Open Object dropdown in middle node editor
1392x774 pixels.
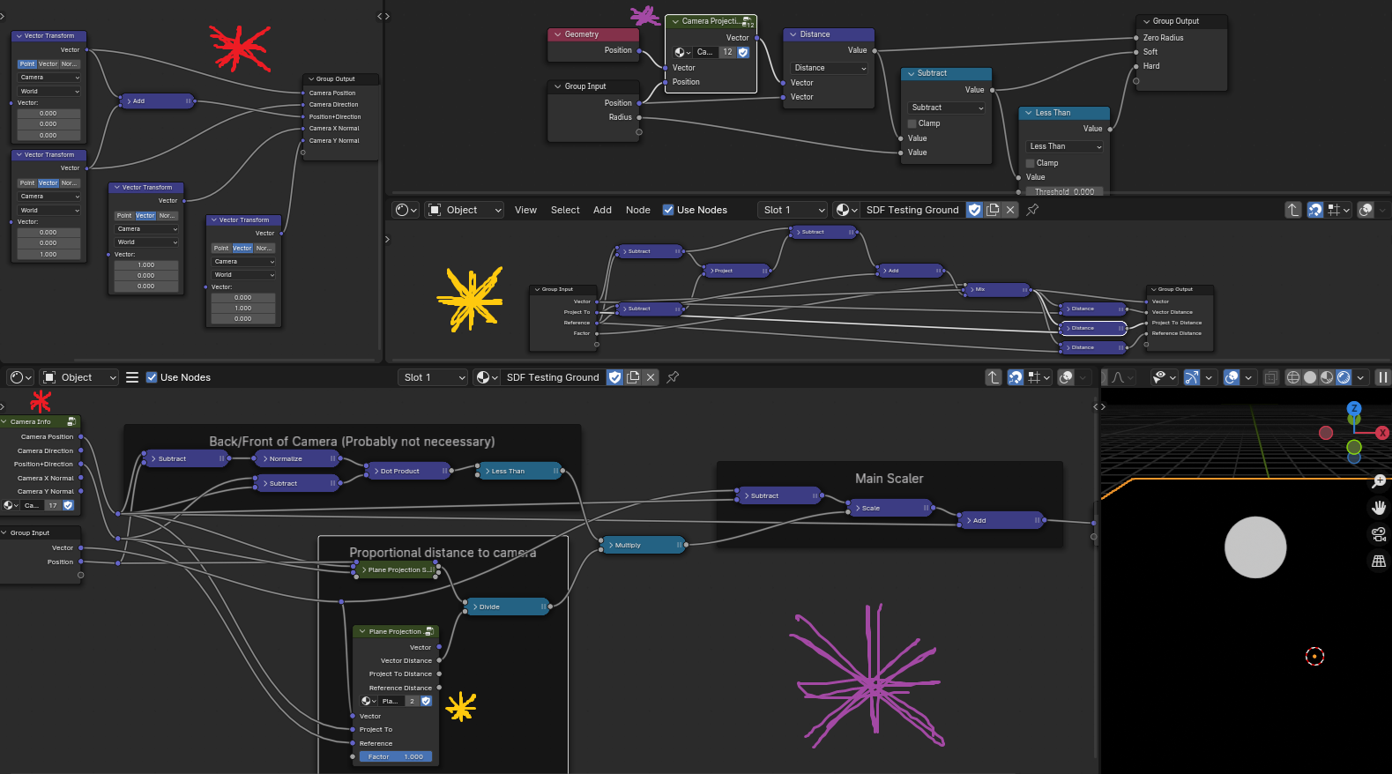[x=465, y=210]
